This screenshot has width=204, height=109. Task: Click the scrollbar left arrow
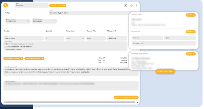(x=5, y=102)
